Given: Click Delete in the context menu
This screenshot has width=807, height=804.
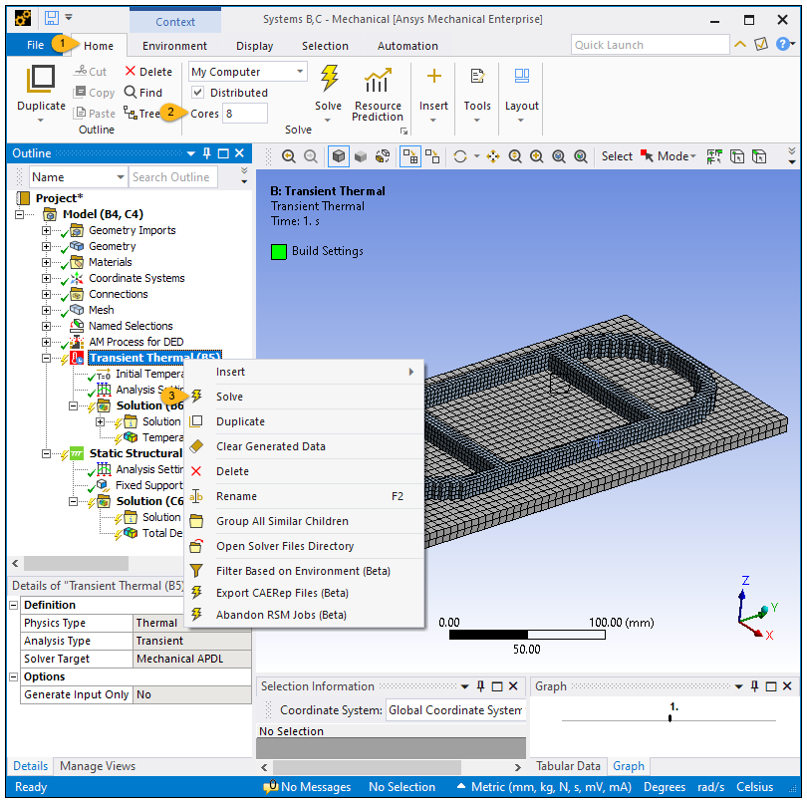Looking at the screenshot, I should [232, 471].
